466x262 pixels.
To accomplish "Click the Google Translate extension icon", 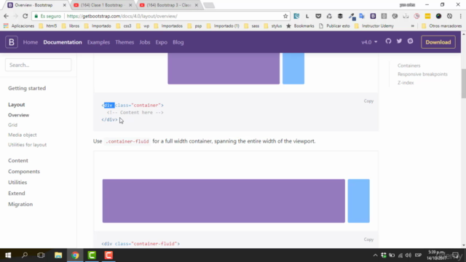I will [362, 16].
